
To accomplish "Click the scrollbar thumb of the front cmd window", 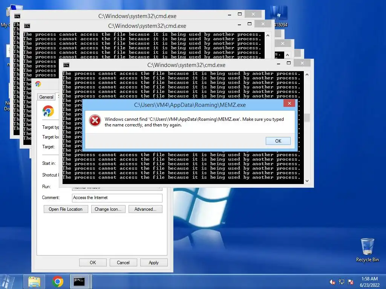I will [x=307, y=118].
